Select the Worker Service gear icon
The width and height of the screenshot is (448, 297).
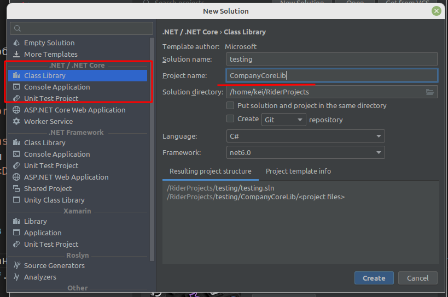16,121
